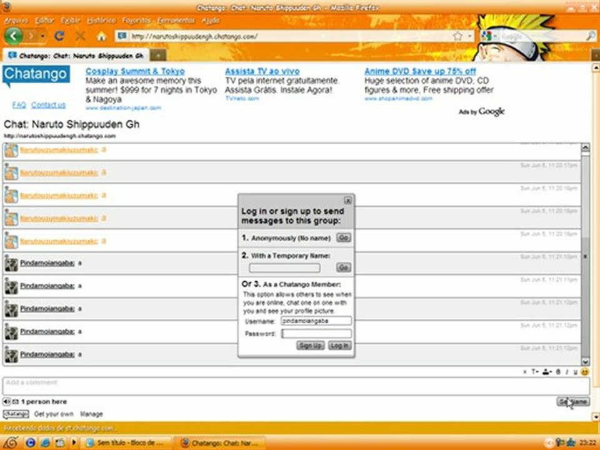Open the FAQ link
Viewport: 600px width, 450px height.
[x=19, y=105]
